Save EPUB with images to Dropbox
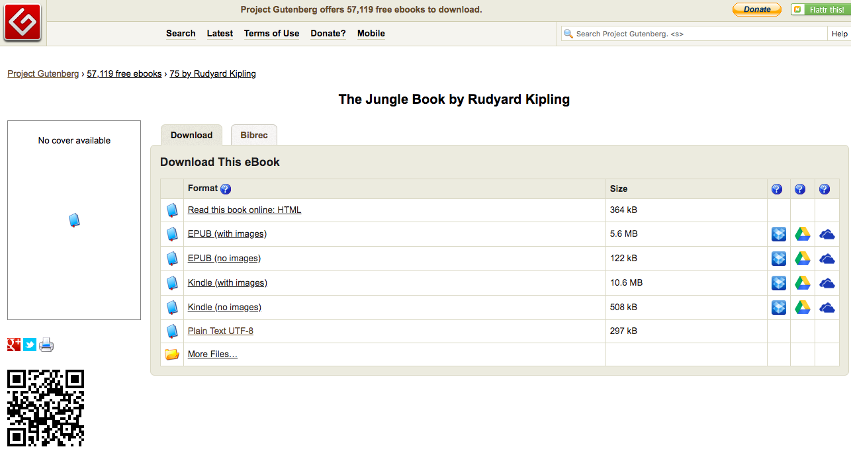This screenshot has width=851, height=455. (779, 234)
